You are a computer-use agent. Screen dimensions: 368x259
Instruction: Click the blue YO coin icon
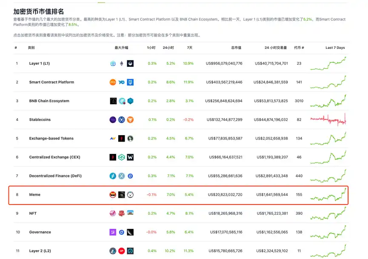coord(121,82)
